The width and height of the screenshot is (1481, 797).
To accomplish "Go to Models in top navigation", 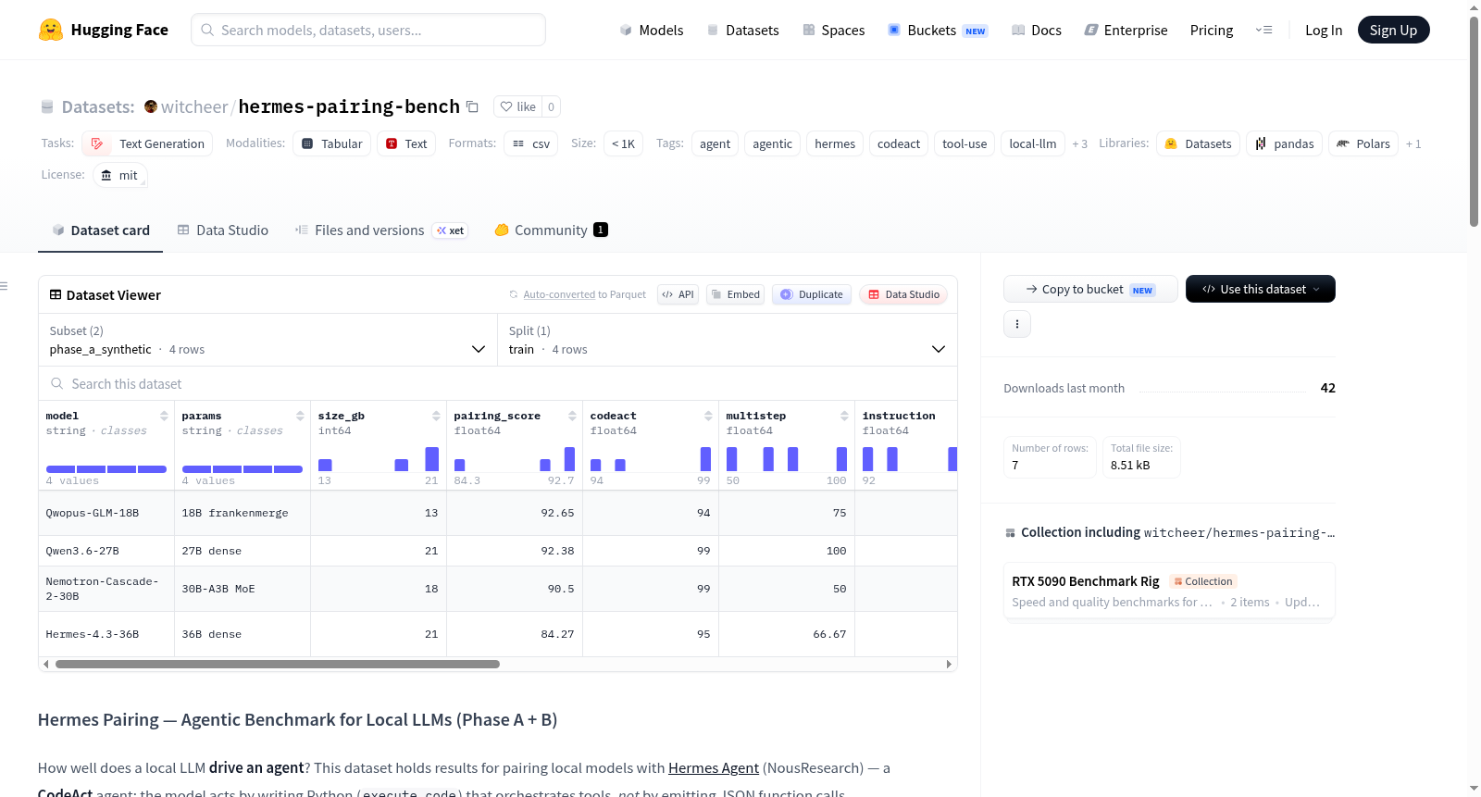I will tap(652, 31).
